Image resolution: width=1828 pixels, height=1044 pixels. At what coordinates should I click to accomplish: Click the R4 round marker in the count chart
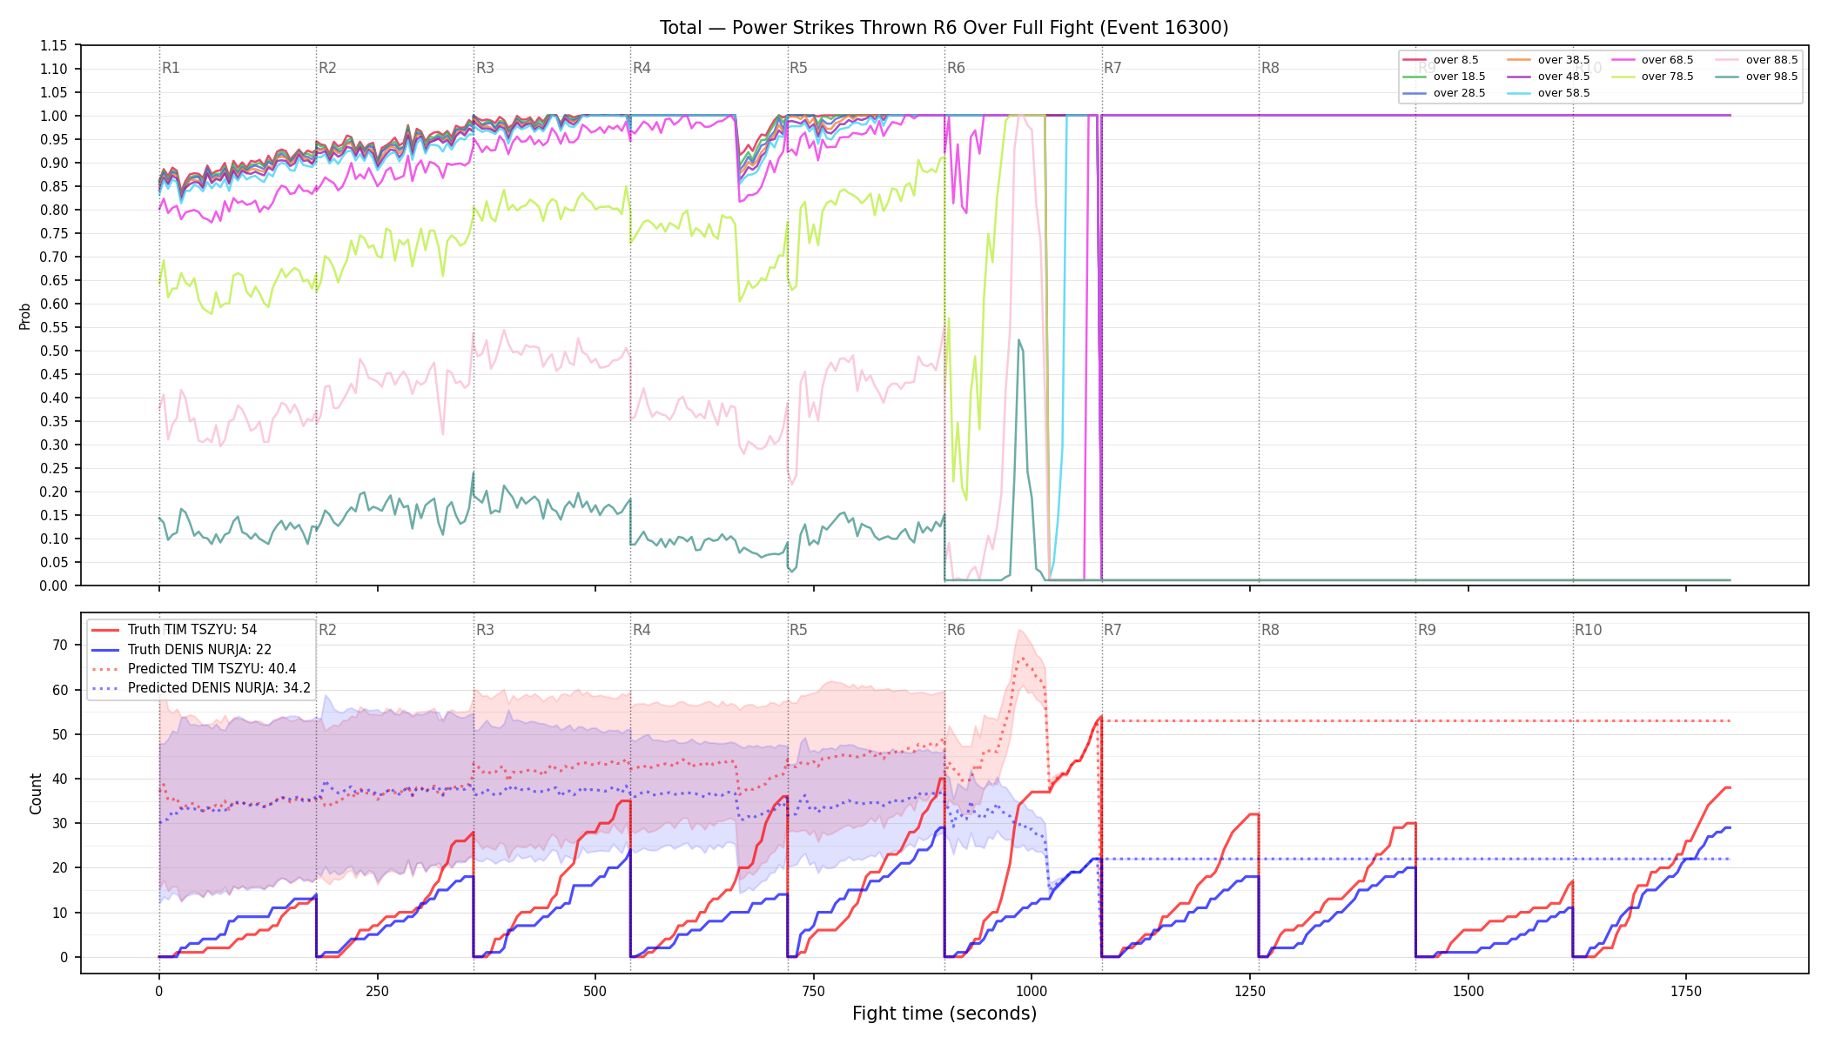[x=642, y=630]
